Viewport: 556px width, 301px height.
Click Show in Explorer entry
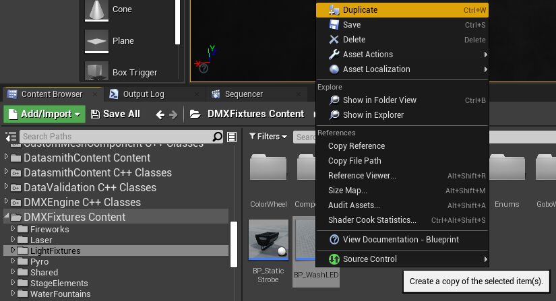click(x=402, y=115)
